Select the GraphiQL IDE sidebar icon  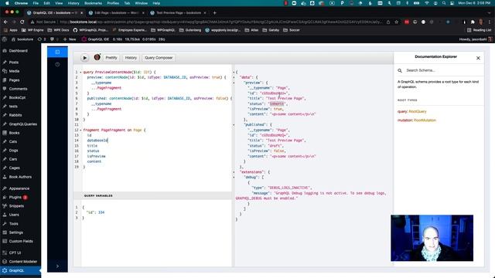[57, 52]
